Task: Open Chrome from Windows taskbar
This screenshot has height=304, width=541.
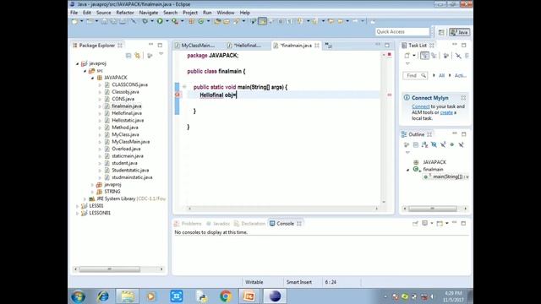Action: click(226, 296)
